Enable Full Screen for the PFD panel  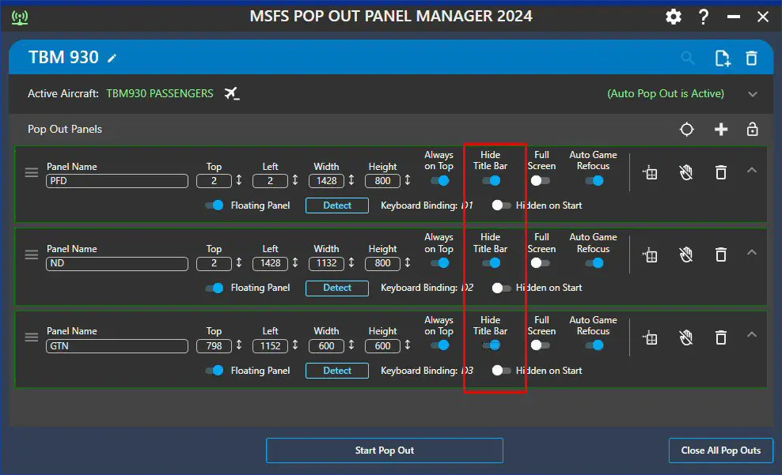[x=540, y=181]
